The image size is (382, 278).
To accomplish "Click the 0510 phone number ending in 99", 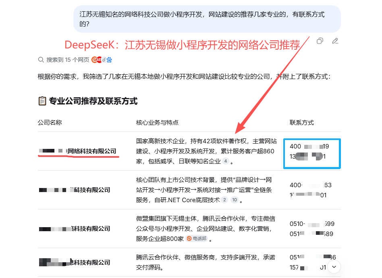I will [312, 224].
